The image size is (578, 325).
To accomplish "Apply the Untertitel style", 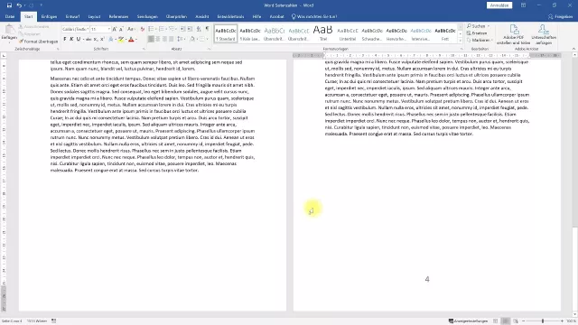I will tap(347, 33).
